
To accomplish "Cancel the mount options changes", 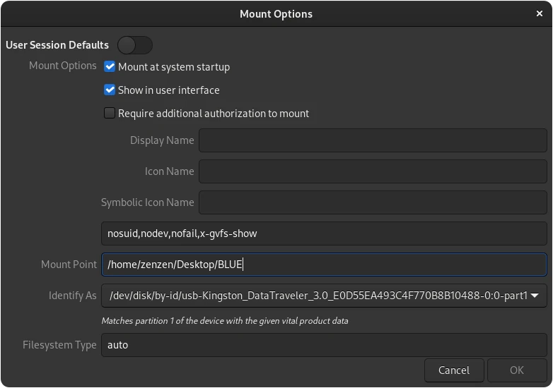I will click(x=454, y=370).
